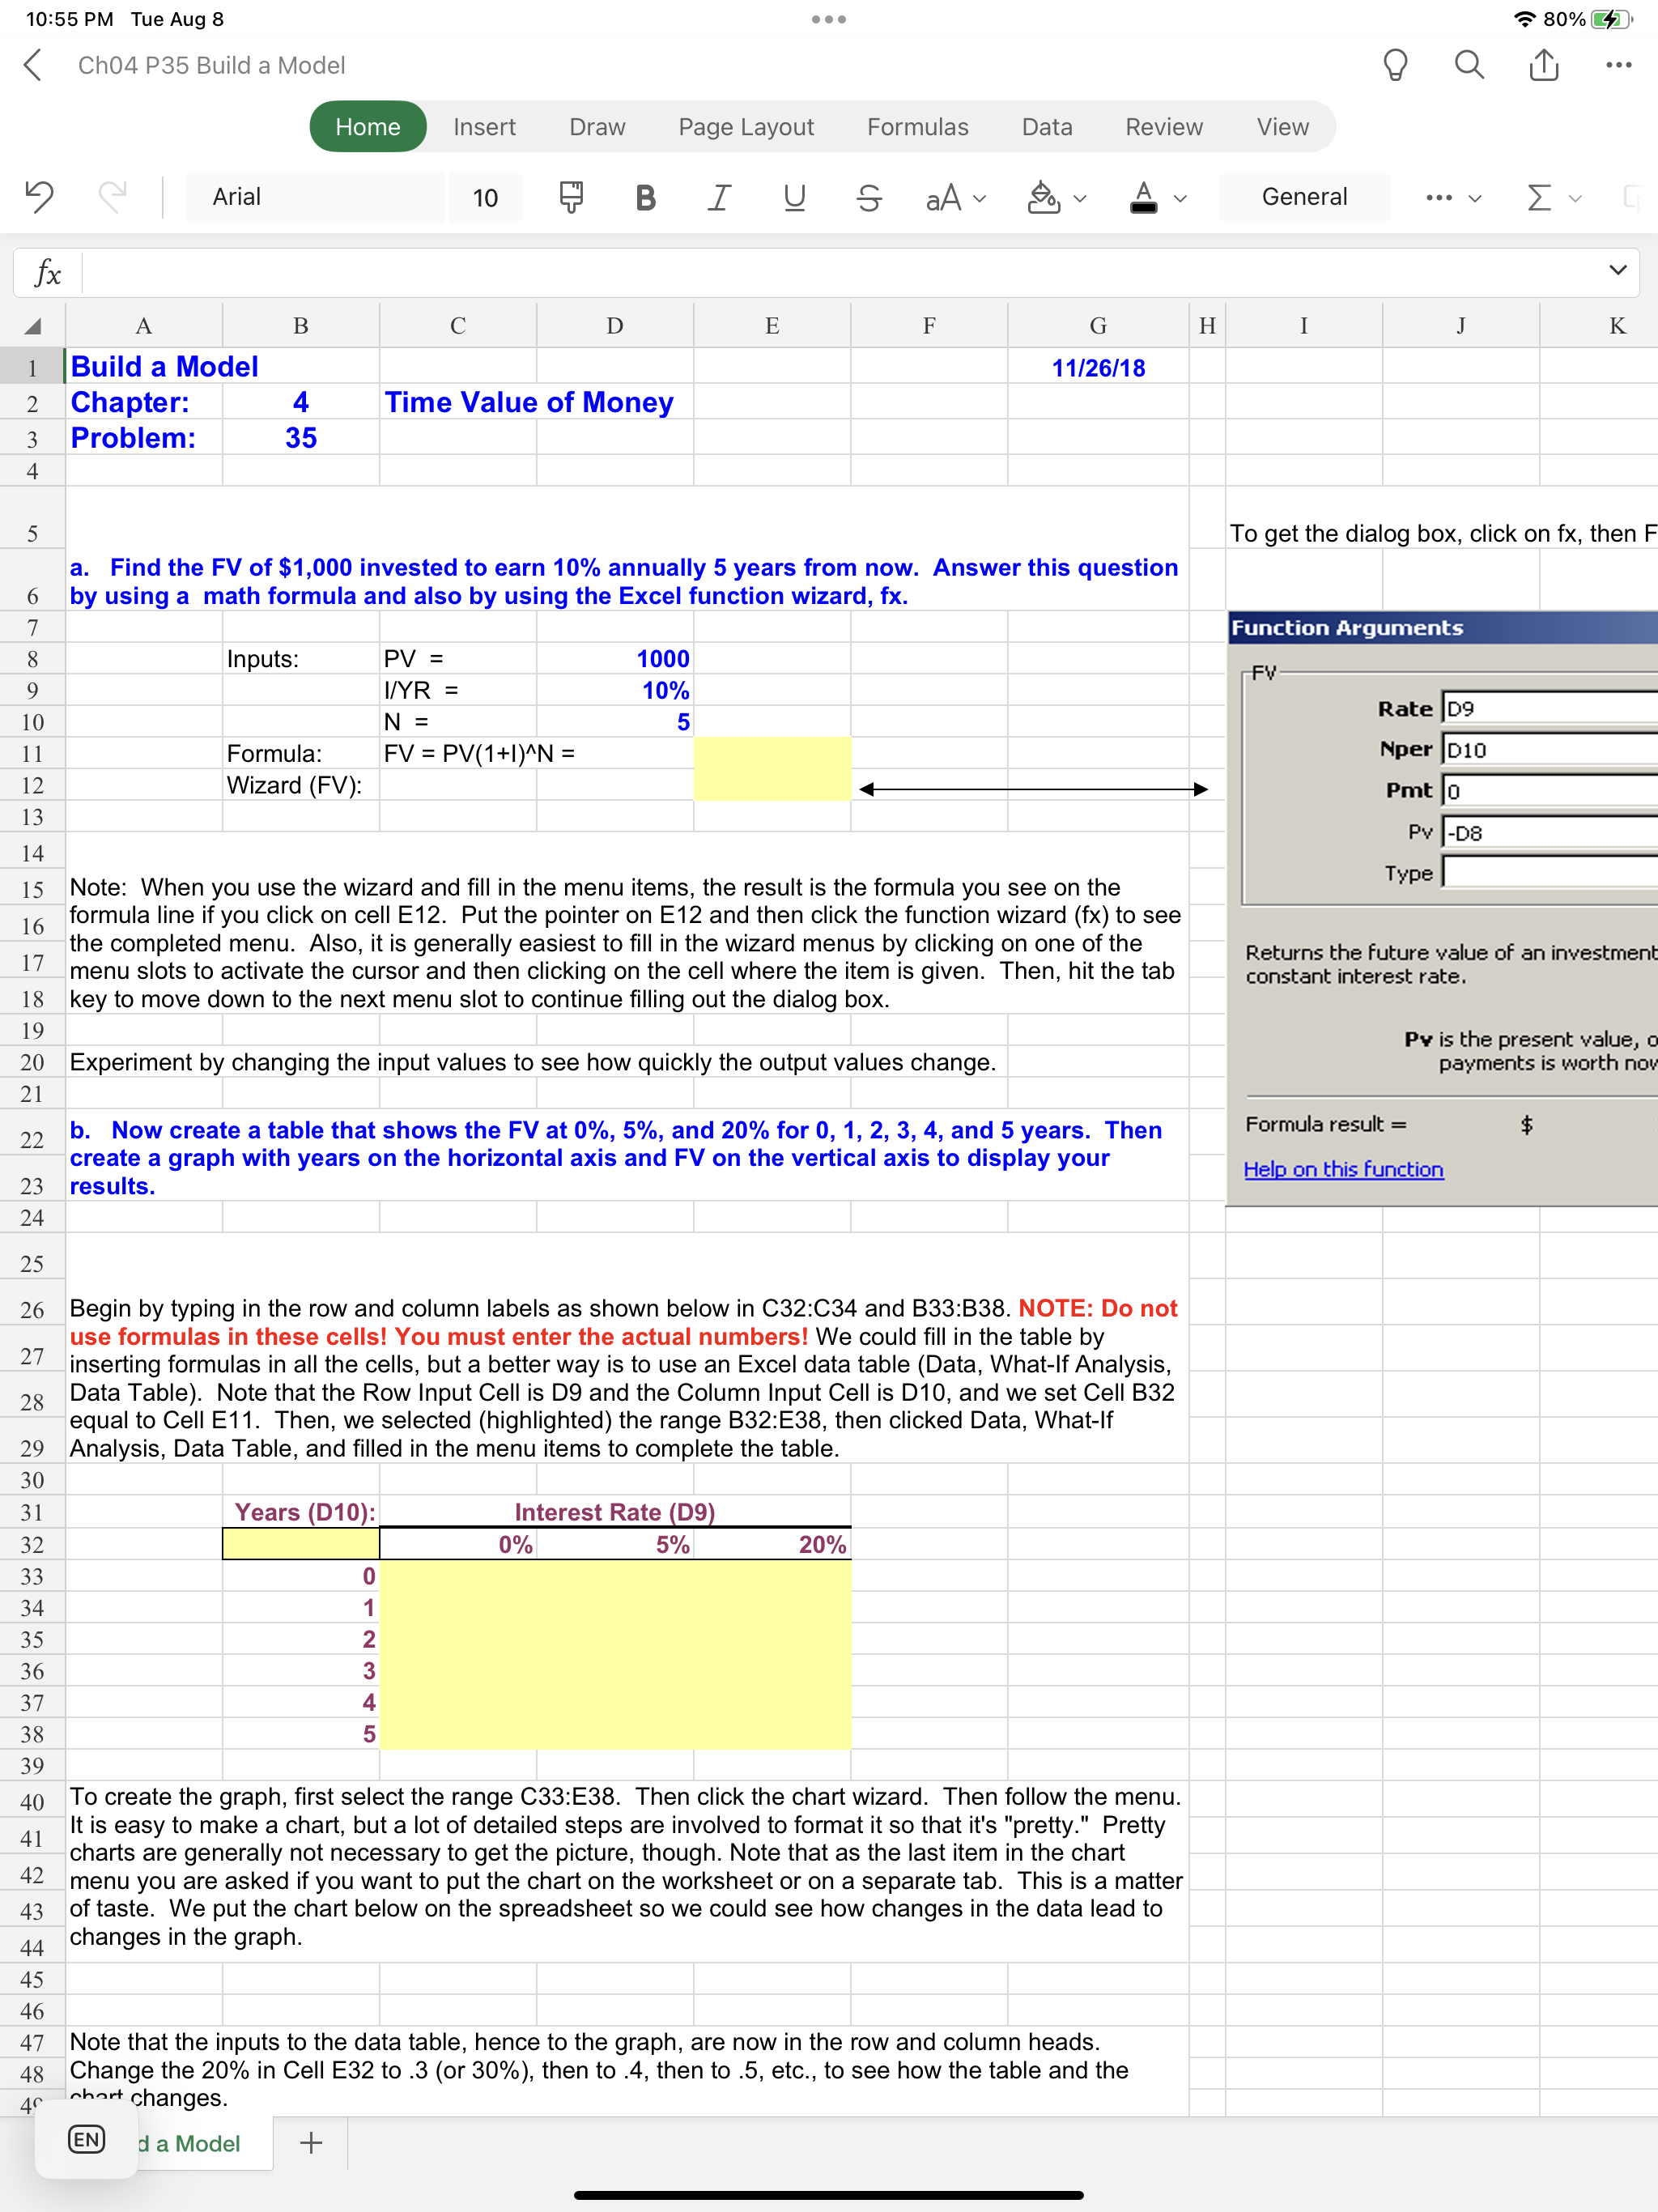This screenshot has height=2212, width=1658.
Task: Tap the Share icon
Action: tap(1543, 65)
